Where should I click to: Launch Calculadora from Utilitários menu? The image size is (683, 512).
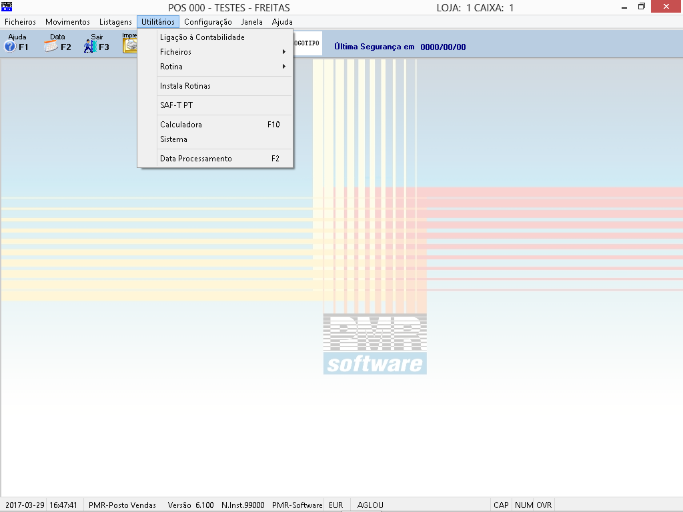181,125
